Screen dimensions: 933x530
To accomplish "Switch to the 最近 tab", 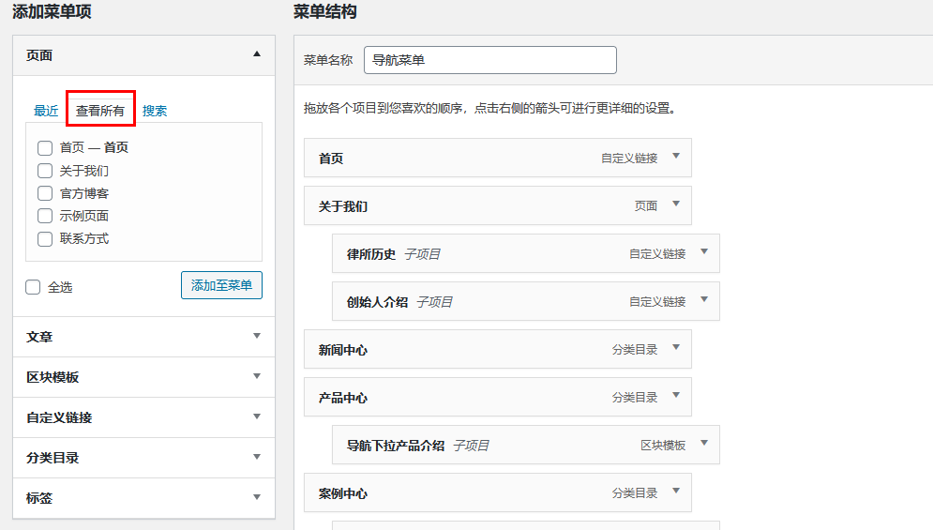I will pos(46,111).
